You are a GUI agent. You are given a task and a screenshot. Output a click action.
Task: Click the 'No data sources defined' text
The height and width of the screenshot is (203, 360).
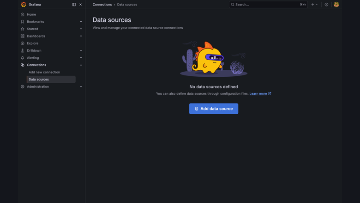tap(214, 86)
